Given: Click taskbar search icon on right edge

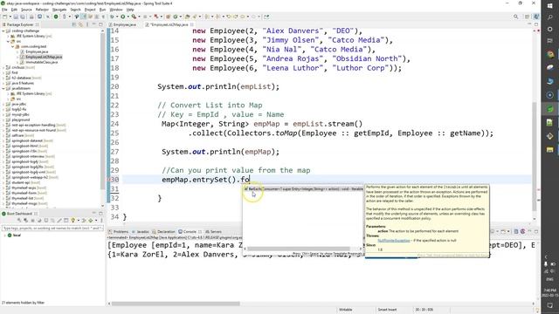Looking at the screenshot, I should pyautogui.click(x=550, y=17).
